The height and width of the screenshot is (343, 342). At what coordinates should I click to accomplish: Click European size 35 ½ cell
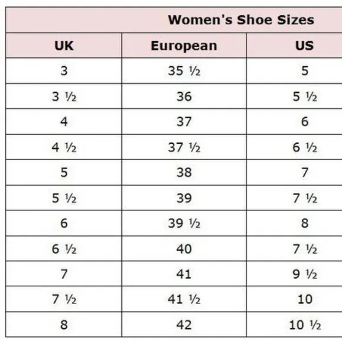[184, 71]
